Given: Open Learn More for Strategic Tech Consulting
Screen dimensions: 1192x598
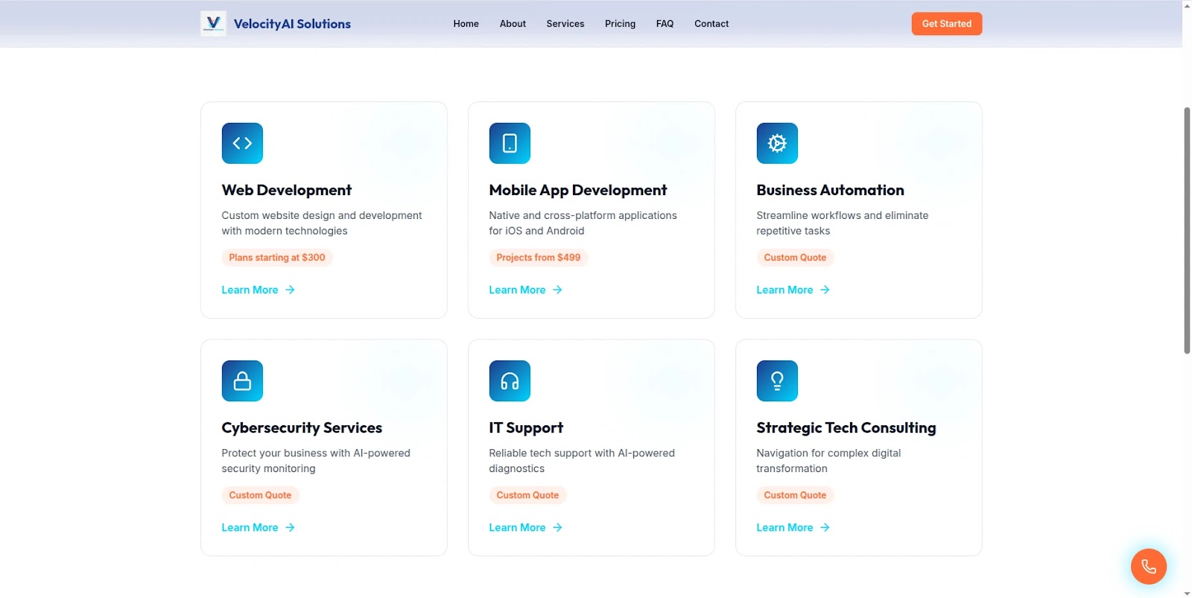Looking at the screenshot, I should pyautogui.click(x=793, y=527).
